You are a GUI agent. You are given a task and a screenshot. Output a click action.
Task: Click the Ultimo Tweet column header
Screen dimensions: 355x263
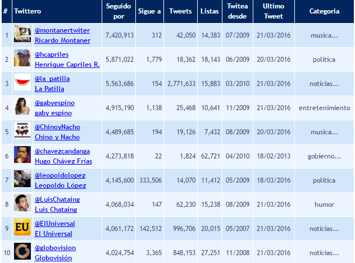click(x=274, y=11)
